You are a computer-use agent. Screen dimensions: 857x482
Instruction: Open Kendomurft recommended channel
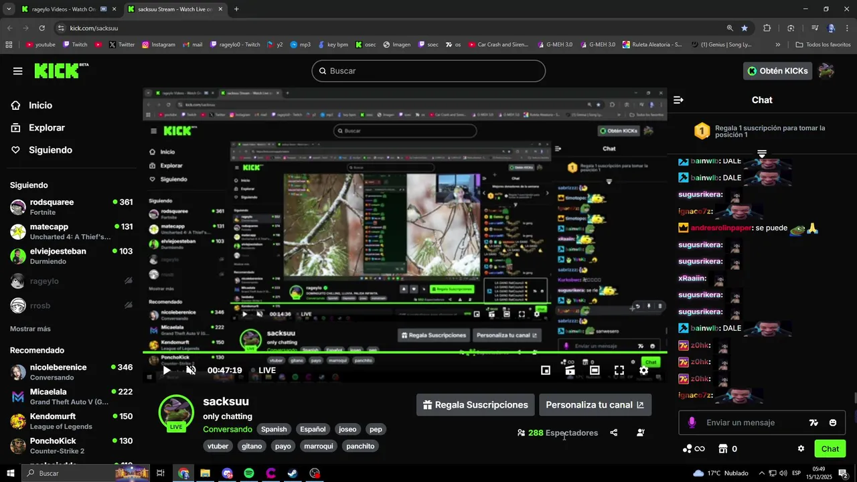click(71, 421)
